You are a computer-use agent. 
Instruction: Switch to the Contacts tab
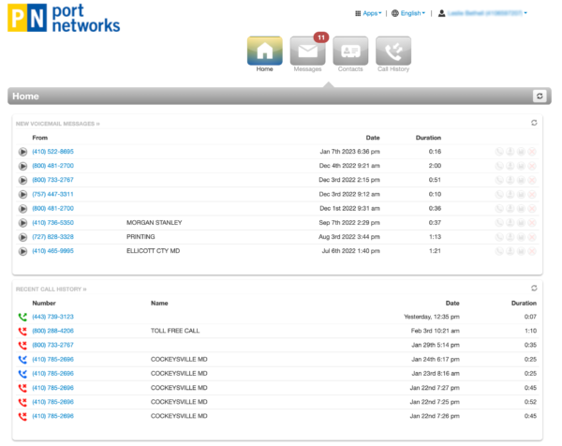click(350, 51)
